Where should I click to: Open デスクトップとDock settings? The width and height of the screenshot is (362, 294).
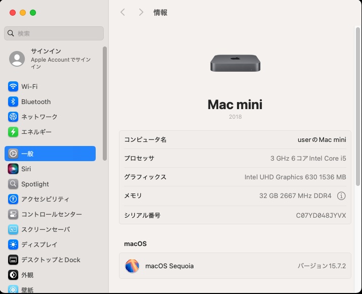[x=51, y=260]
